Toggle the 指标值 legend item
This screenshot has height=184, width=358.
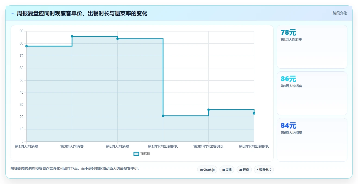(142, 154)
